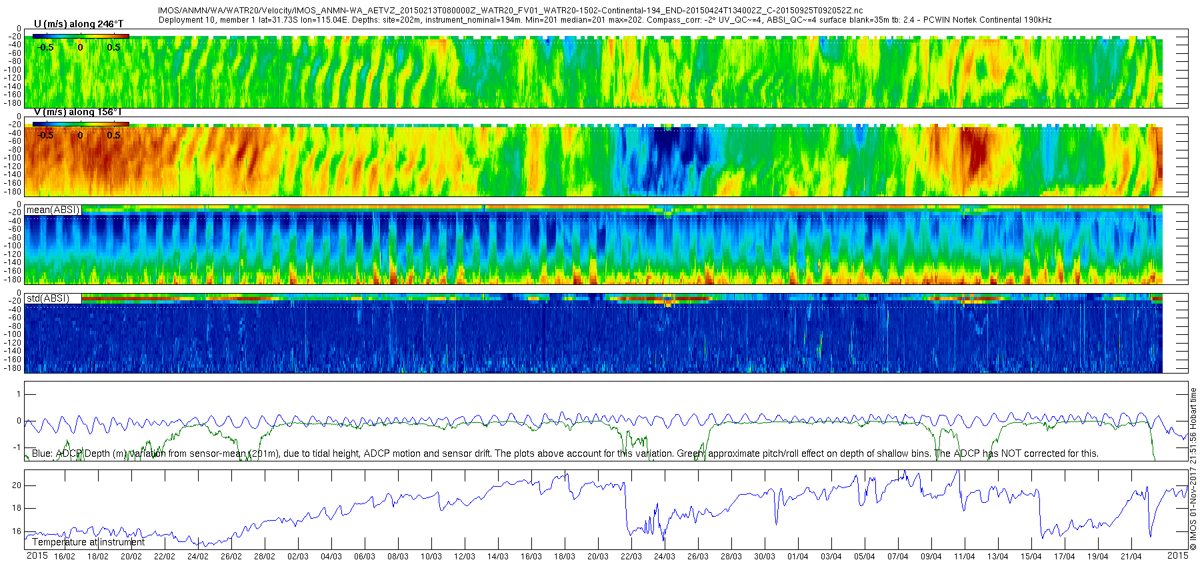Click the U velocity colorbar strip
Screen dimensions: 1200x566
point(81,36)
